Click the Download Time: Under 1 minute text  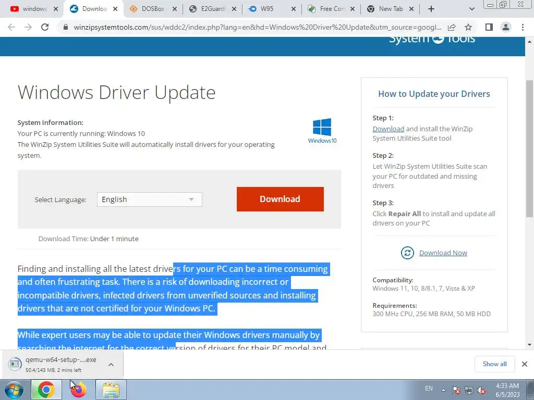click(89, 239)
